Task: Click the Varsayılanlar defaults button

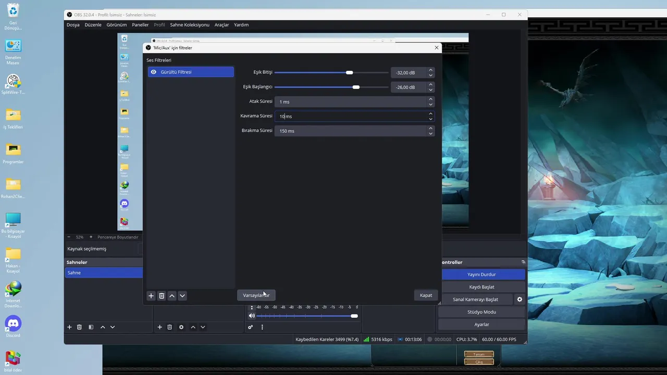Action: [256, 295]
